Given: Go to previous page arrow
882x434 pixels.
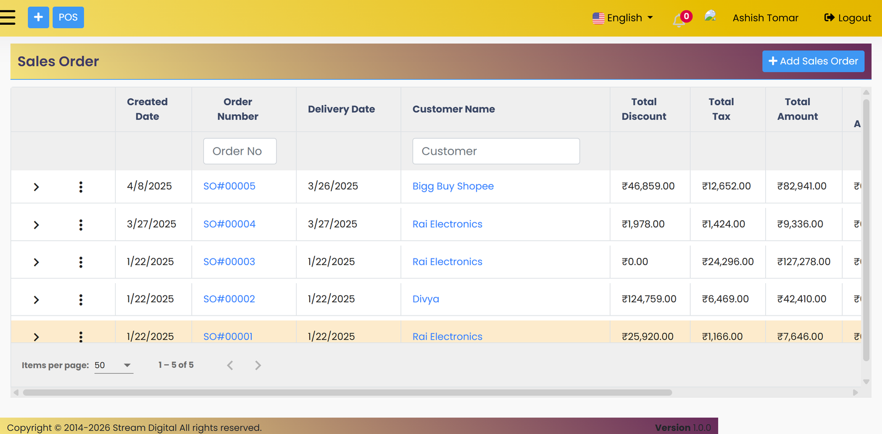Looking at the screenshot, I should 230,365.
